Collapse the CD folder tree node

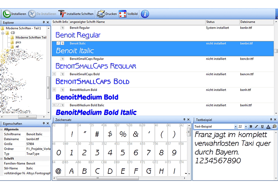pos(3,33)
